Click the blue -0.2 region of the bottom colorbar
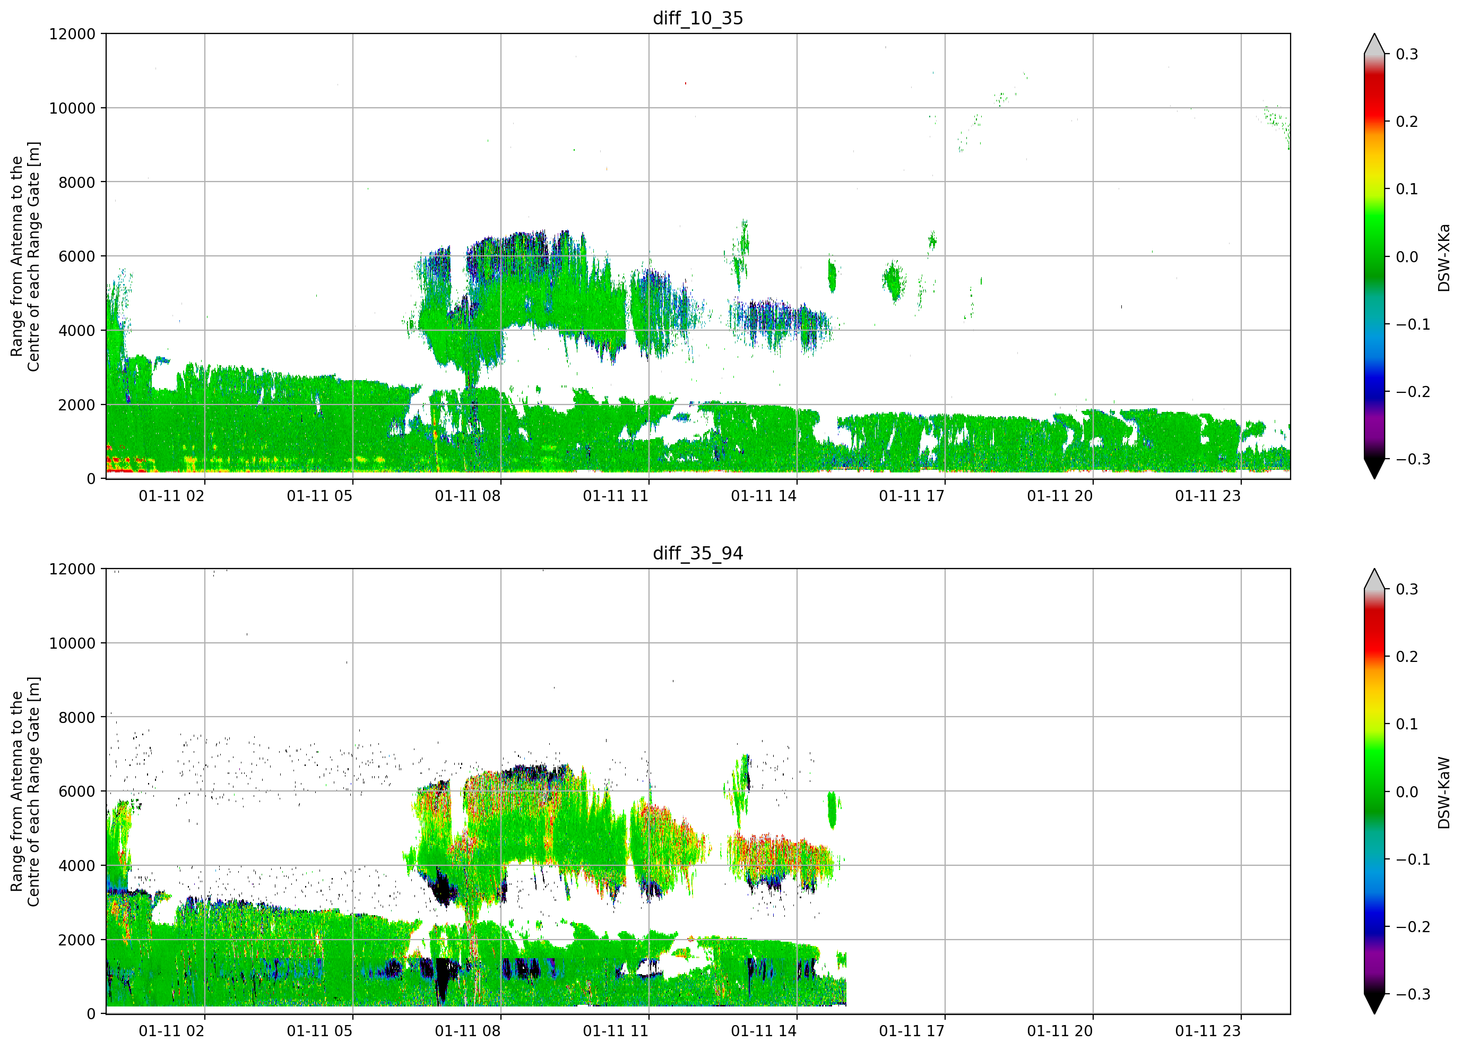The image size is (1462, 1050). click(x=1374, y=926)
